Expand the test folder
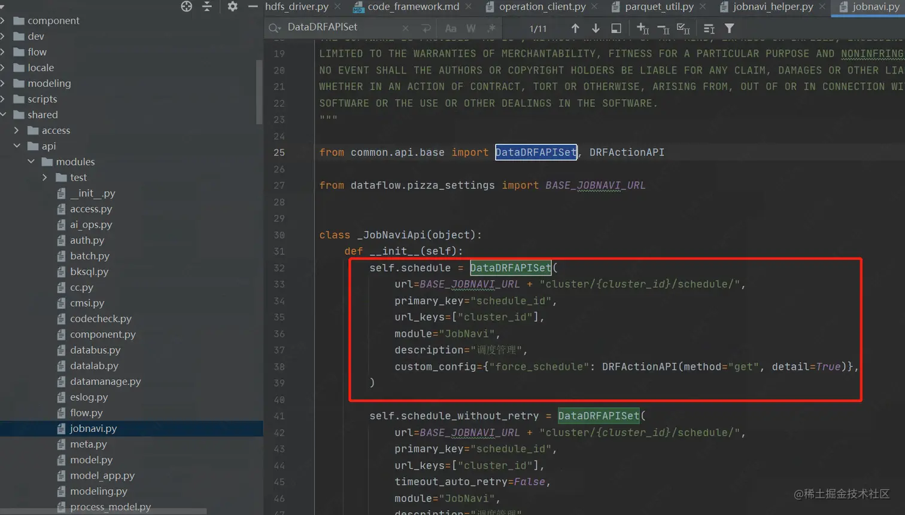Viewport: 905px width, 515px height. point(45,177)
